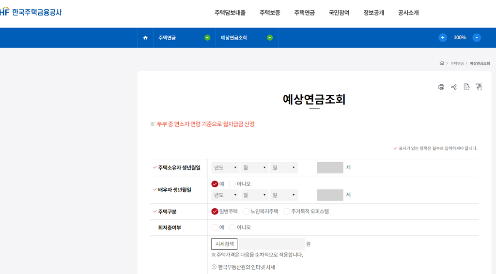The height and width of the screenshot is (274, 496).
Task: Click spouse age field before 세
Action: click(330, 195)
